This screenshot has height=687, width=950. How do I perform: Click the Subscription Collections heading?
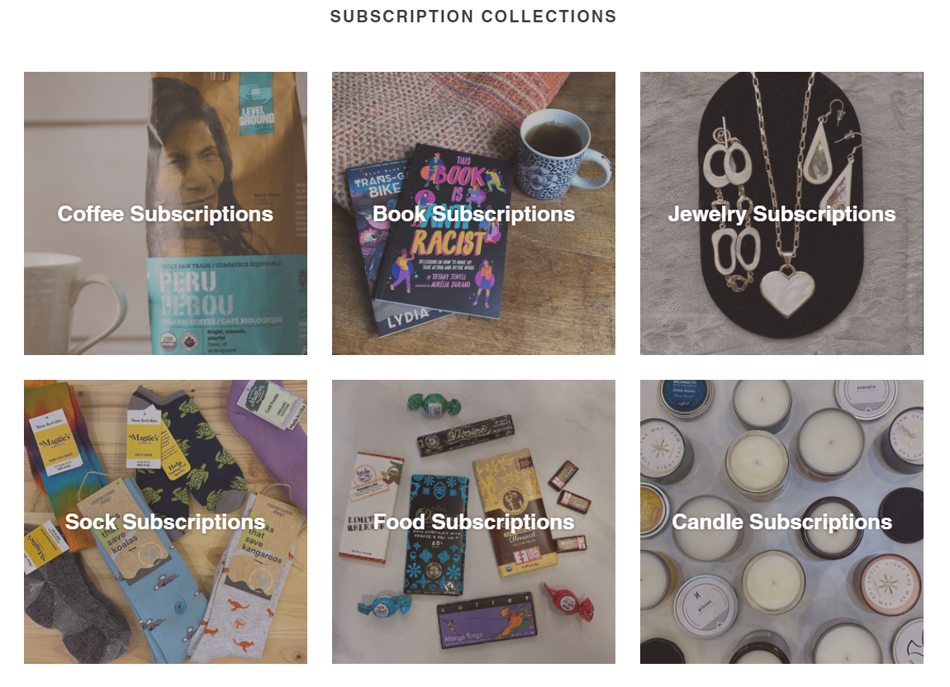point(473,17)
